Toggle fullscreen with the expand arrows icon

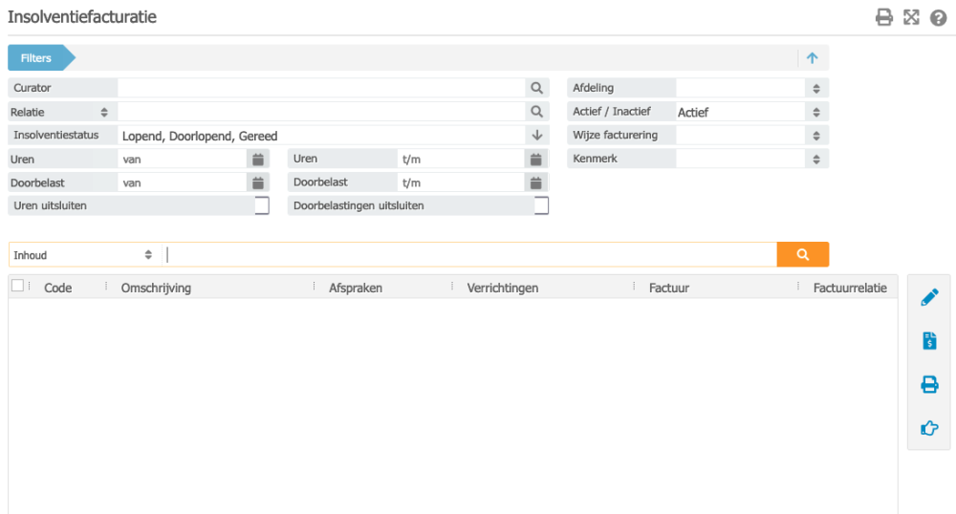point(911,17)
